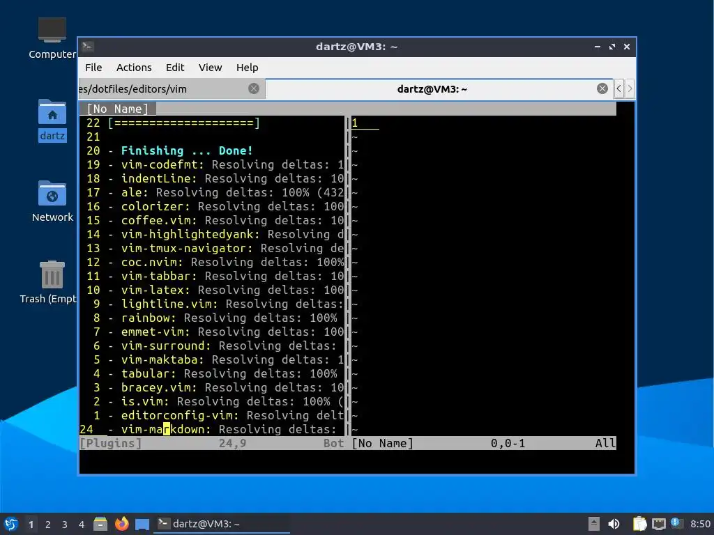This screenshot has width=714, height=535.
Task: Click the right pane [No Name] status line
Action: tap(484, 443)
